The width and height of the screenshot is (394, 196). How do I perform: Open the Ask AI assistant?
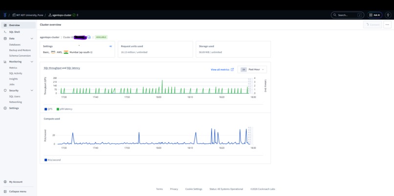tap(374, 15)
